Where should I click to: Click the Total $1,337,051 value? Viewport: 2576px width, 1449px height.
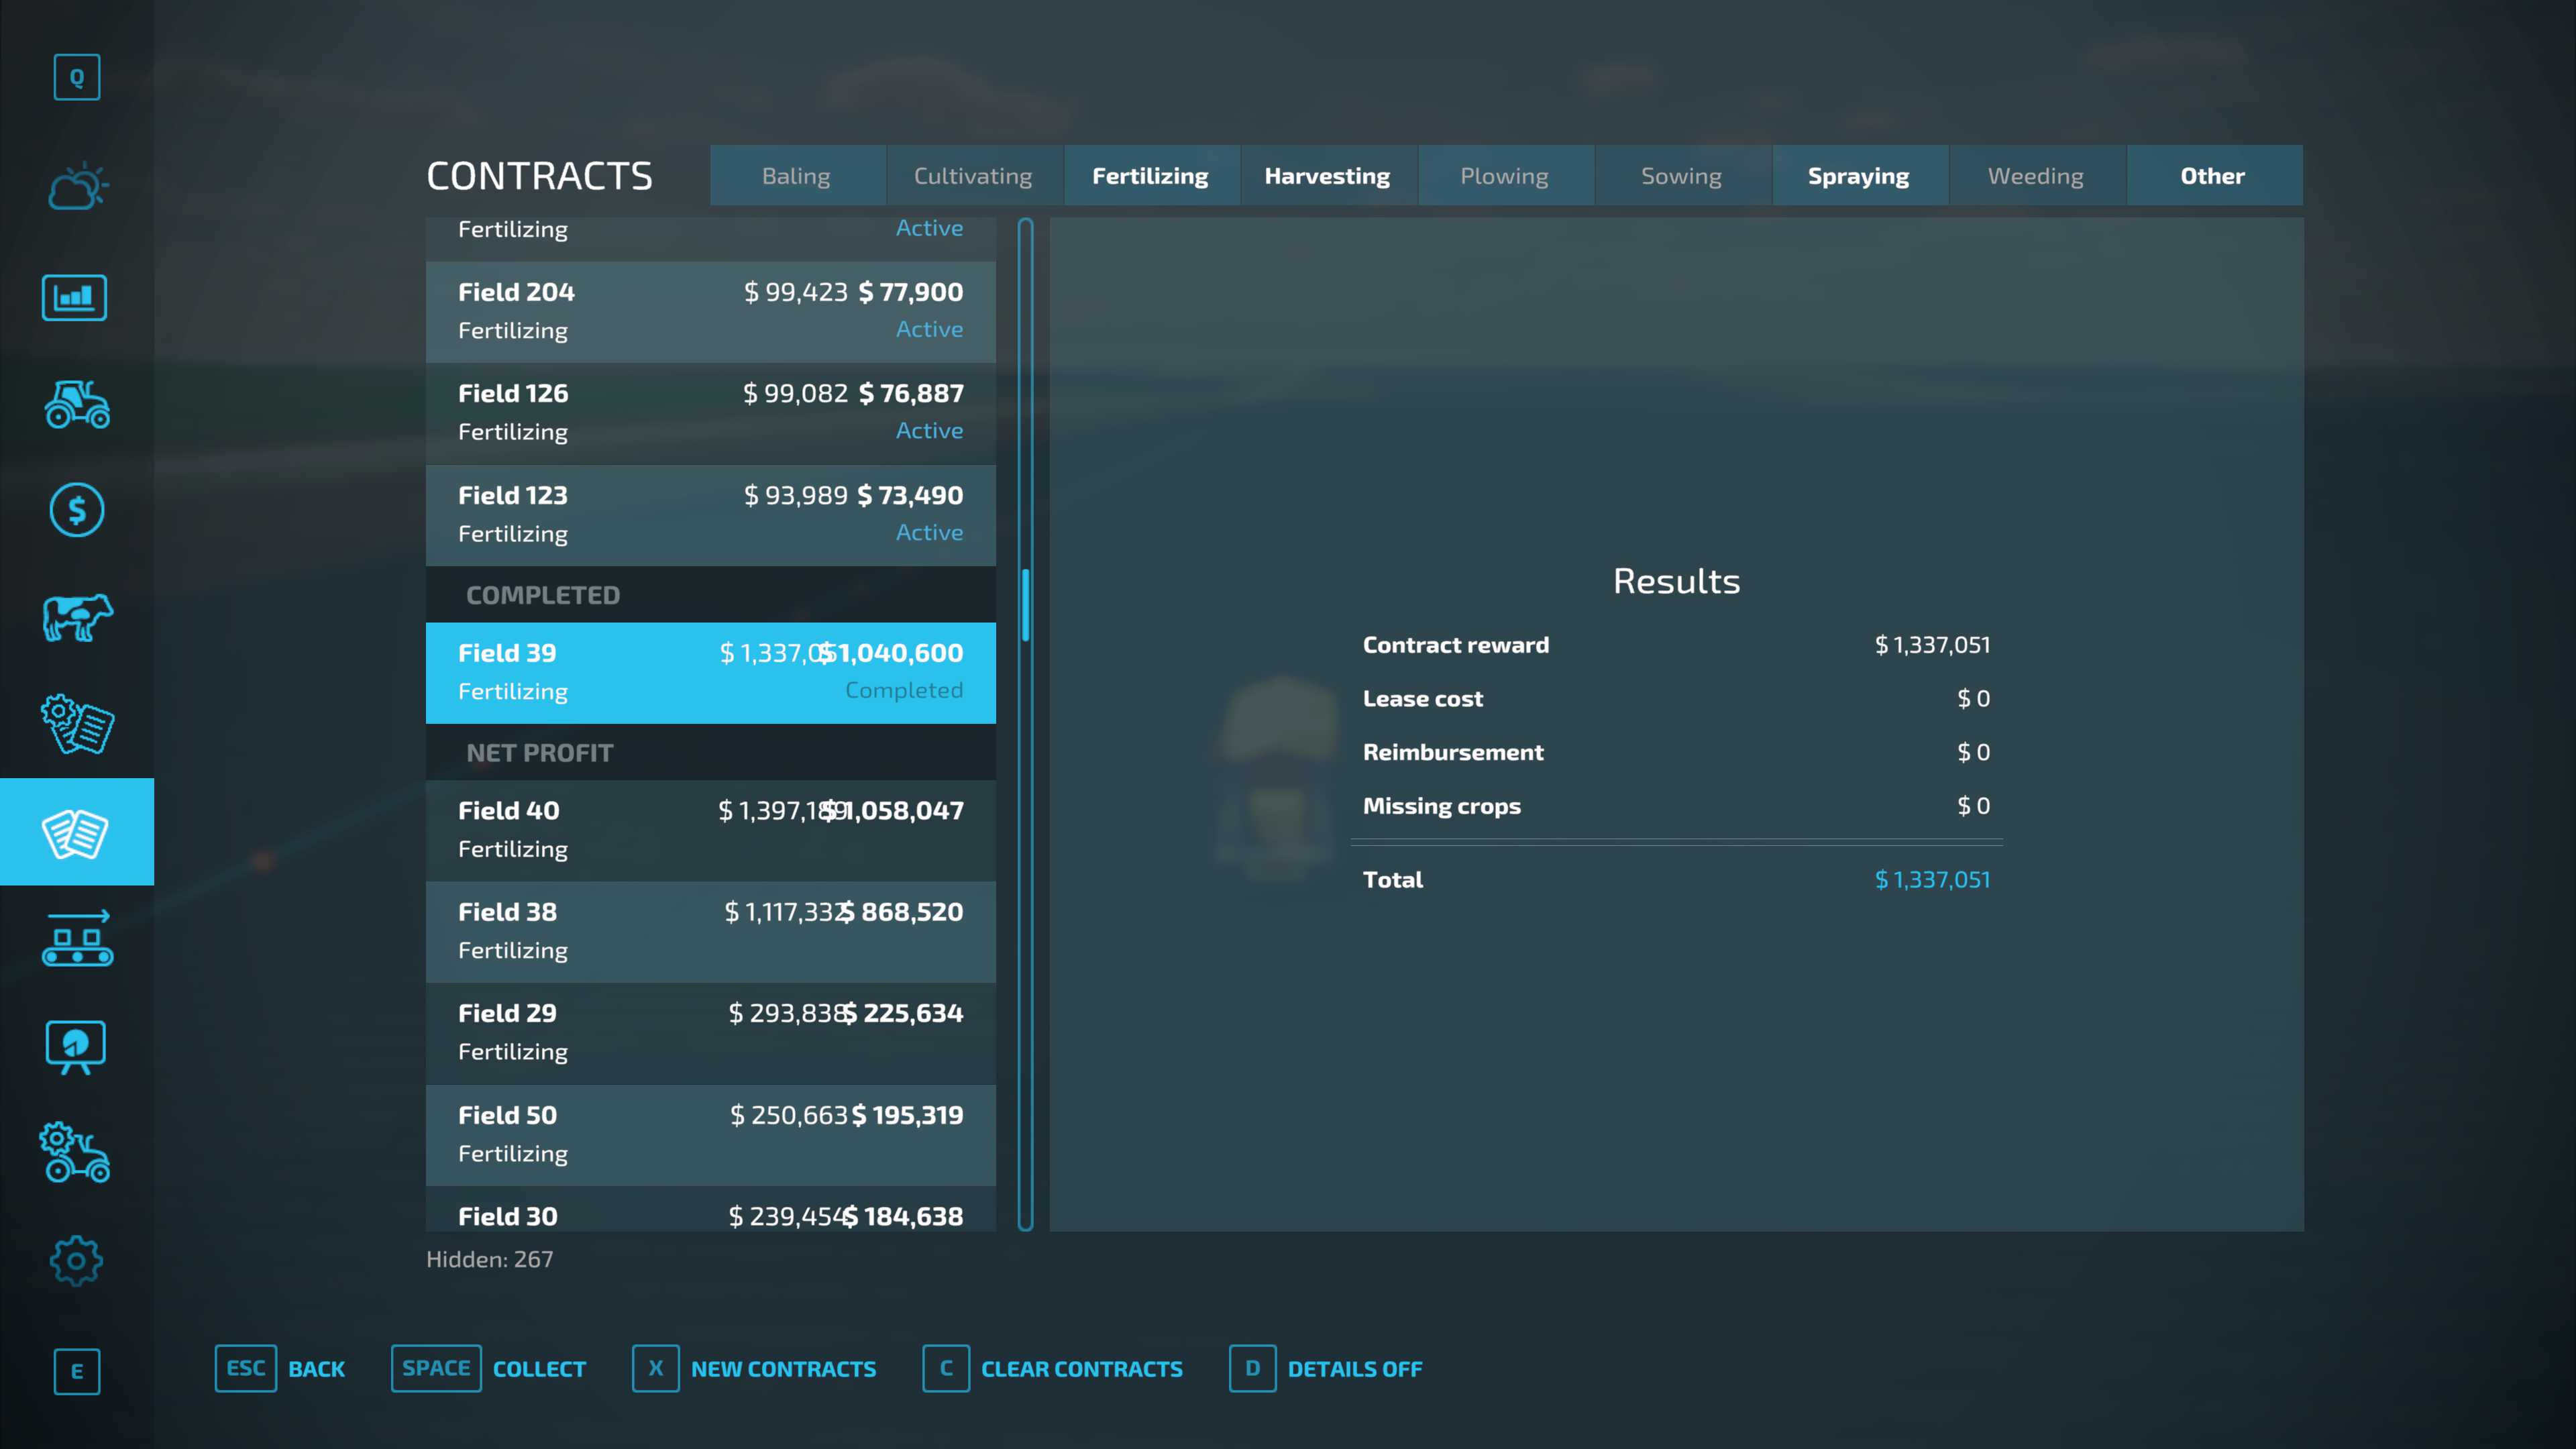[1932, 879]
